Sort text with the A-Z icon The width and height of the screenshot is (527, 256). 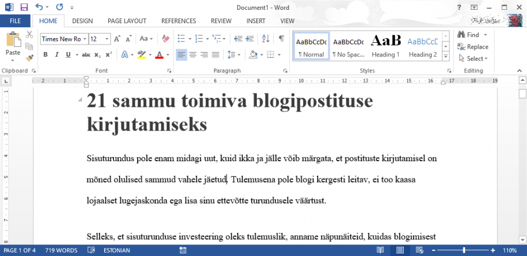[266, 39]
